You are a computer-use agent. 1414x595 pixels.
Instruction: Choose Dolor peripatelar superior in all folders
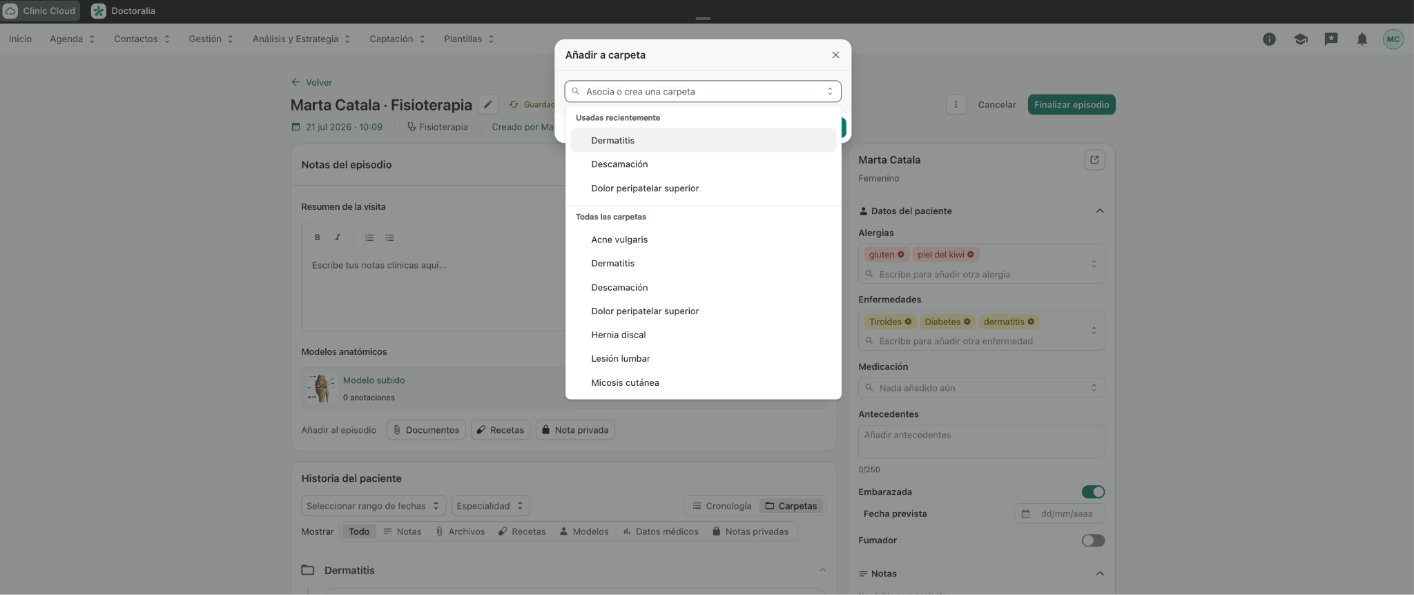[x=703, y=311]
